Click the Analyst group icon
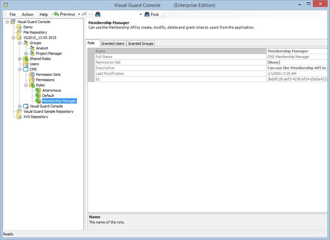The width and height of the screenshot is (330, 240). (32, 48)
